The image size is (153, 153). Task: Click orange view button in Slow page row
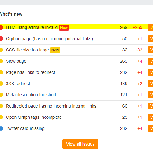click(x=151, y=61)
